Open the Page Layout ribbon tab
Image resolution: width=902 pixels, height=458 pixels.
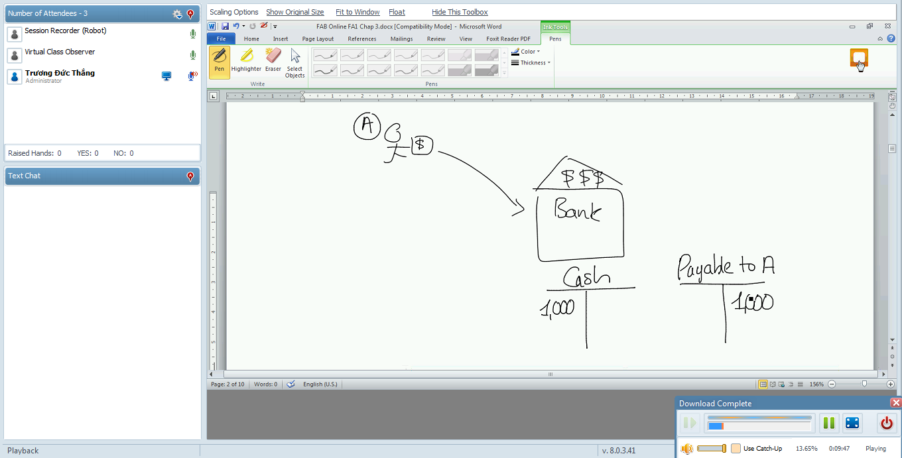(x=318, y=39)
